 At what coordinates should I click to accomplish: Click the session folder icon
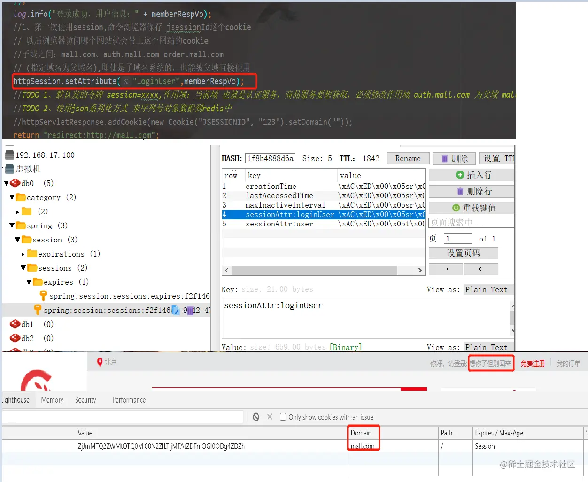click(26, 240)
